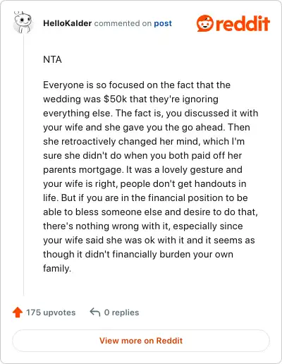Click the '$50k' text in comment
This screenshot has height=364, width=282.
(115, 99)
